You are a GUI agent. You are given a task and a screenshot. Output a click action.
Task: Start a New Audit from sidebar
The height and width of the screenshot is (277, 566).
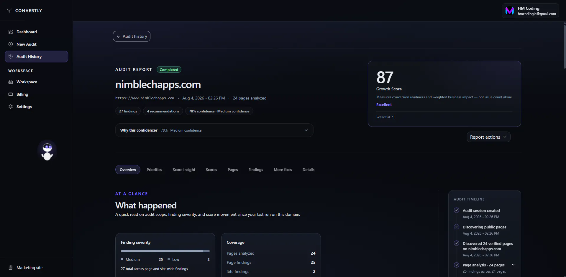click(36, 44)
